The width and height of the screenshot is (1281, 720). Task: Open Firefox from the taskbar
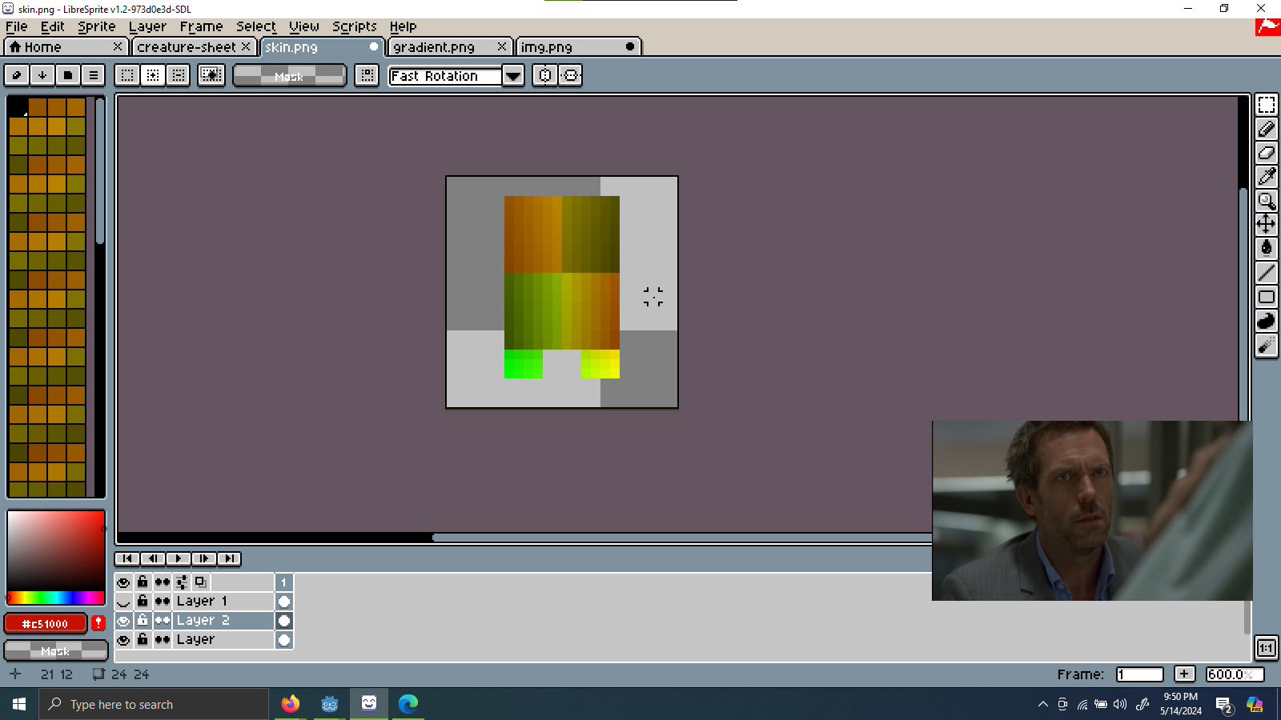click(x=291, y=704)
